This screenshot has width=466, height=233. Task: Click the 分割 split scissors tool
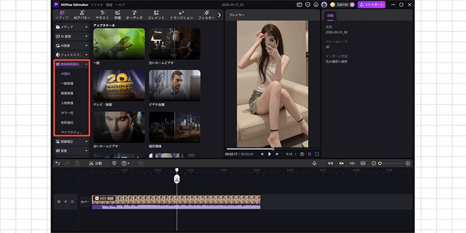pos(95,164)
